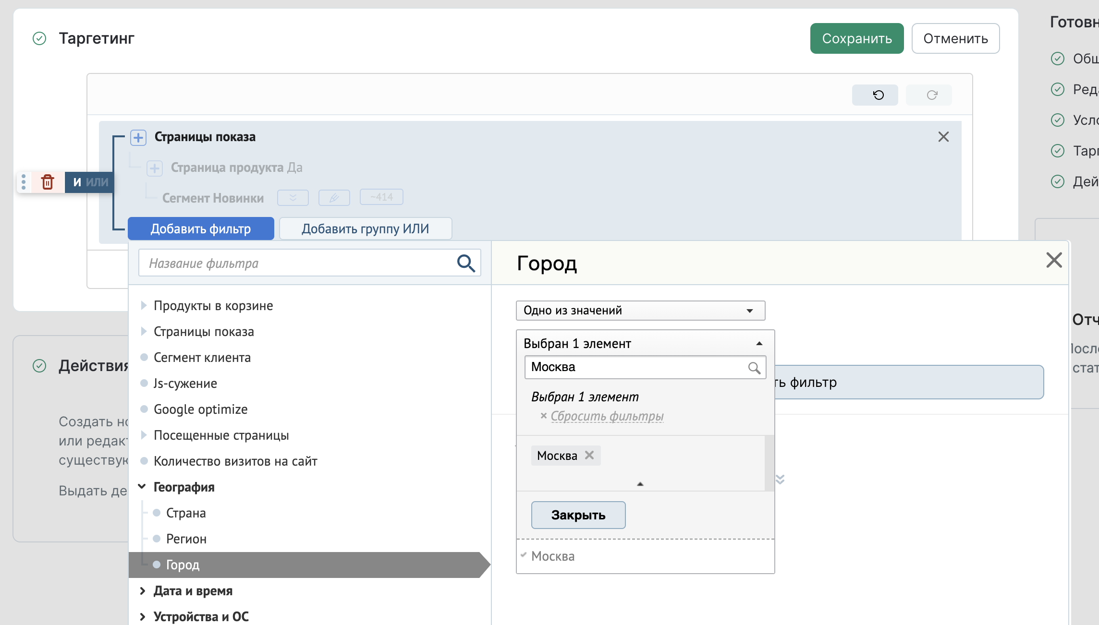Screen dimensions: 1099x625
Task: Select Город filter item
Action: (x=310, y=565)
